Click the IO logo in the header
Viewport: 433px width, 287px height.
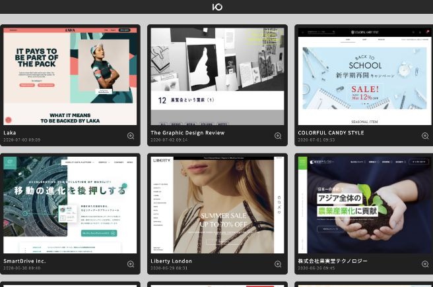click(217, 7)
